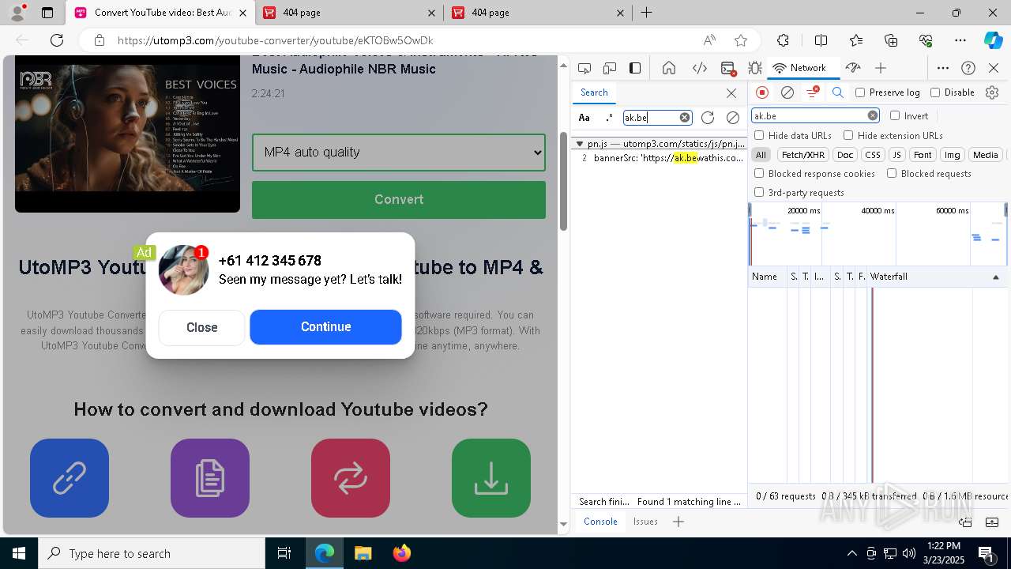Toggle the Disable cache checkbox
The height and width of the screenshot is (569, 1011).
pos(935,92)
